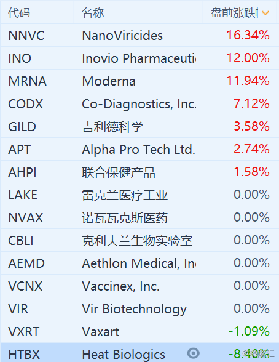Open the NNVC ticker code
Screen dimensions: 279x362
tap(26, 36)
